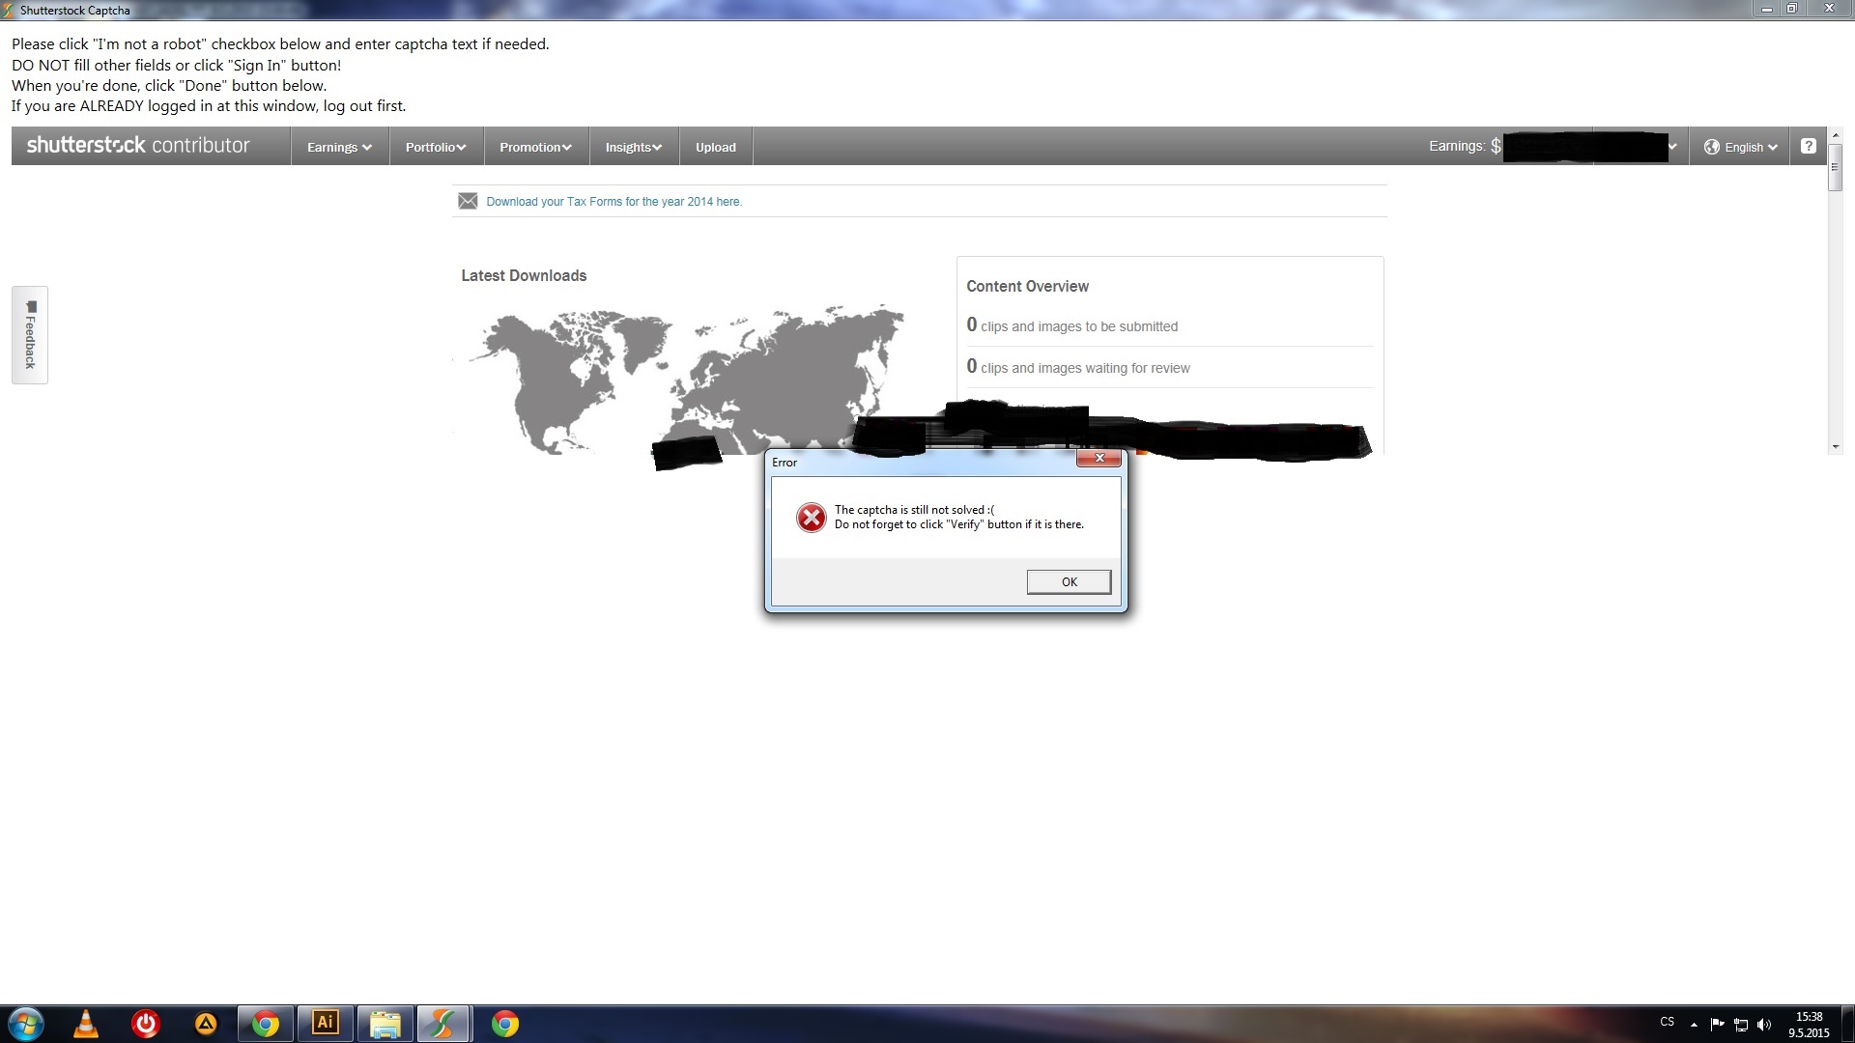1855x1043 pixels.
Task: Show hidden system tray icons
Action: click(1694, 1025)
